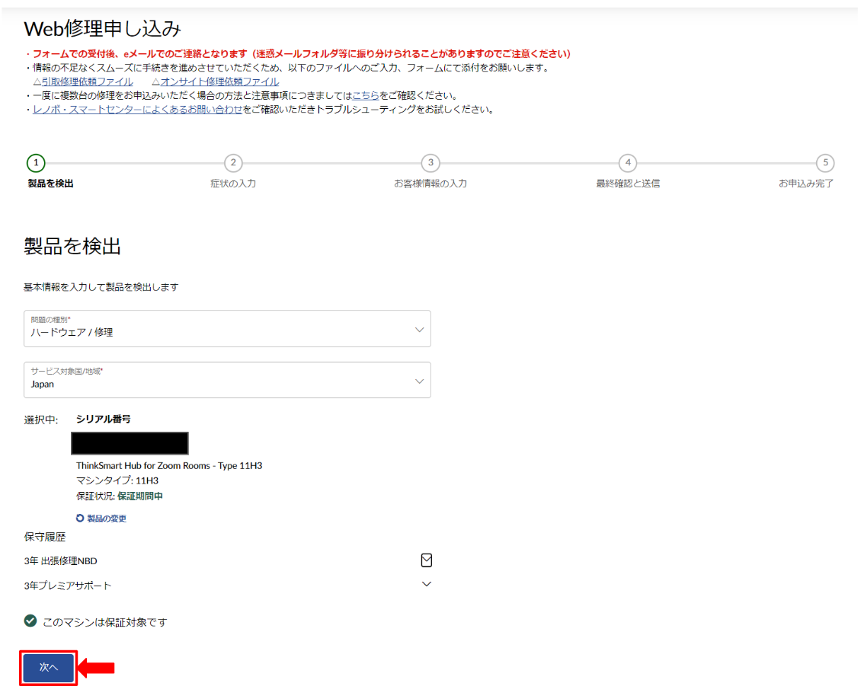The width and height of the screenshot is (864, 699).
Task: Select step 3 circle お客様情報の入力
Action: click(430, 163)
